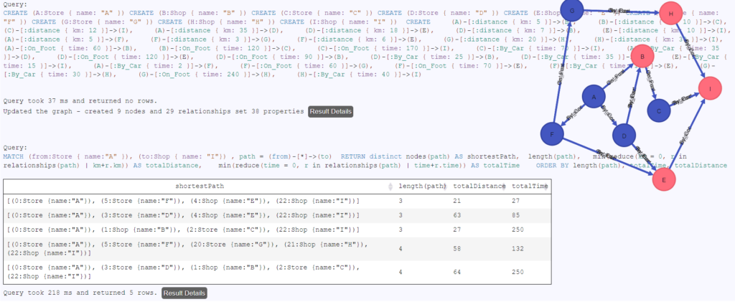Viewport: 735px width, 302px height.
Task: Select node G in the graph
Action: [571, 10]
